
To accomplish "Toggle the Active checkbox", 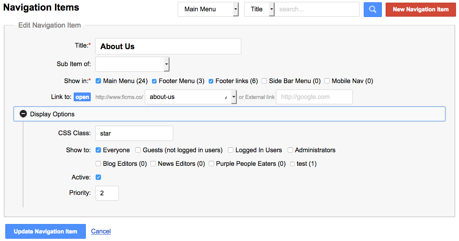I will [x=98, y=177].
